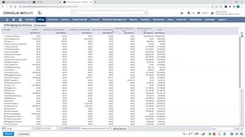
Task: Open the Shortcuts star icon
Action: 14,19
